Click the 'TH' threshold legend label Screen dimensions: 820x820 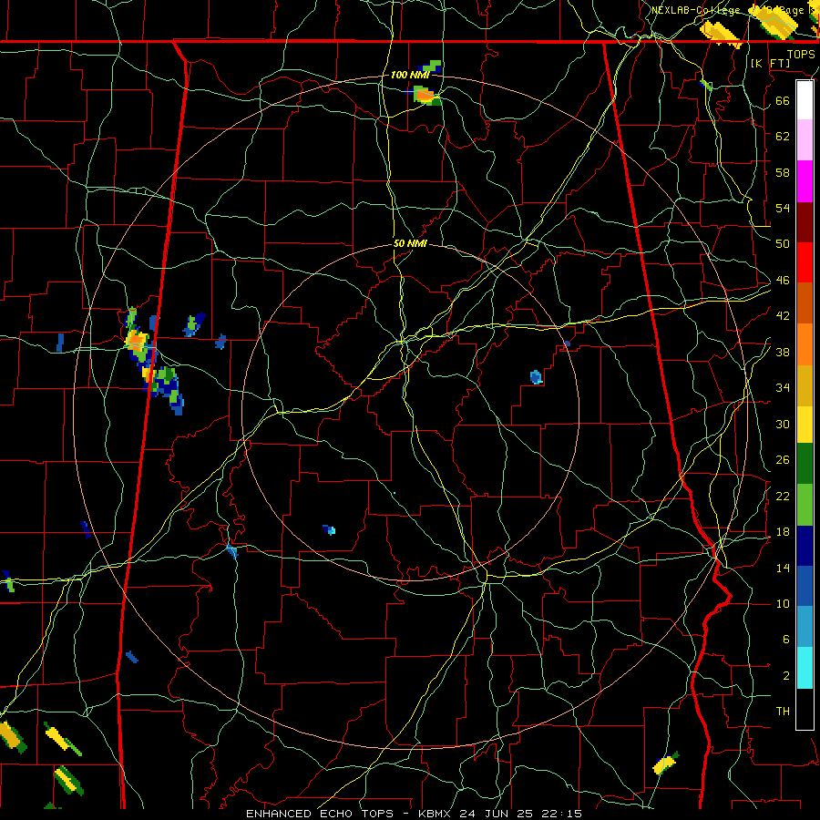pos(783,712)
